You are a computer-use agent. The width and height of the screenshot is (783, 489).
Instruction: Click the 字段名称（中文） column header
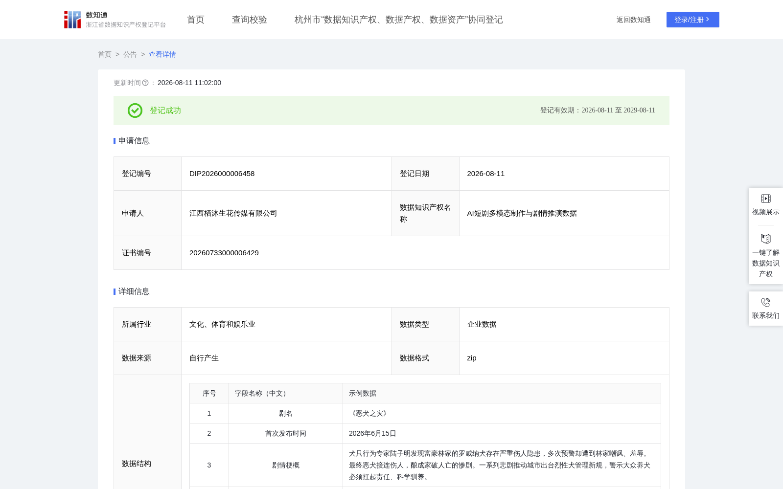[x=286, y=393]
